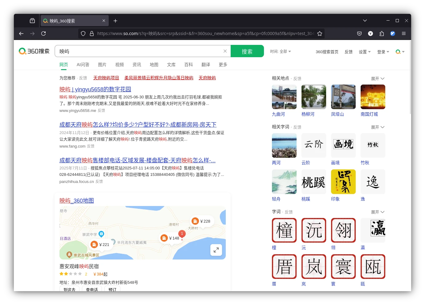The image size is (425, 305).
Task: Open the 时间: 全部 filter dropdown
Action: pos(281,51)
